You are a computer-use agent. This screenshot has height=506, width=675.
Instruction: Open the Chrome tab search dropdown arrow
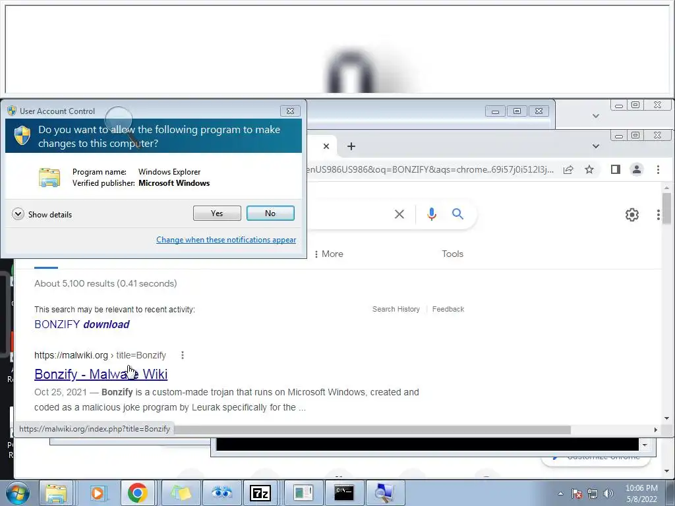coord(596,146)
